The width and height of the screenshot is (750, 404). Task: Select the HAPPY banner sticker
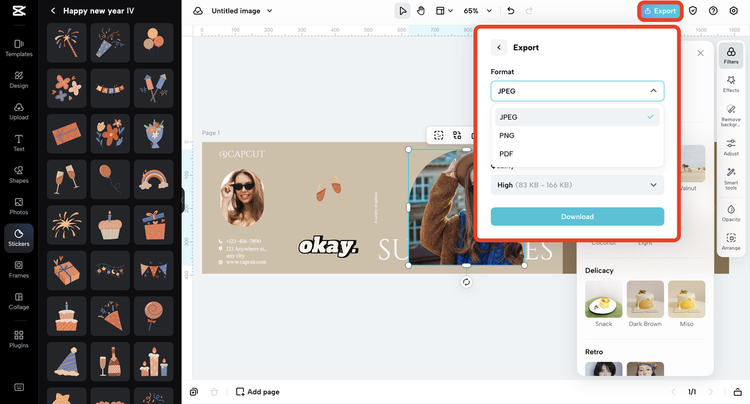tap(110, 89)
